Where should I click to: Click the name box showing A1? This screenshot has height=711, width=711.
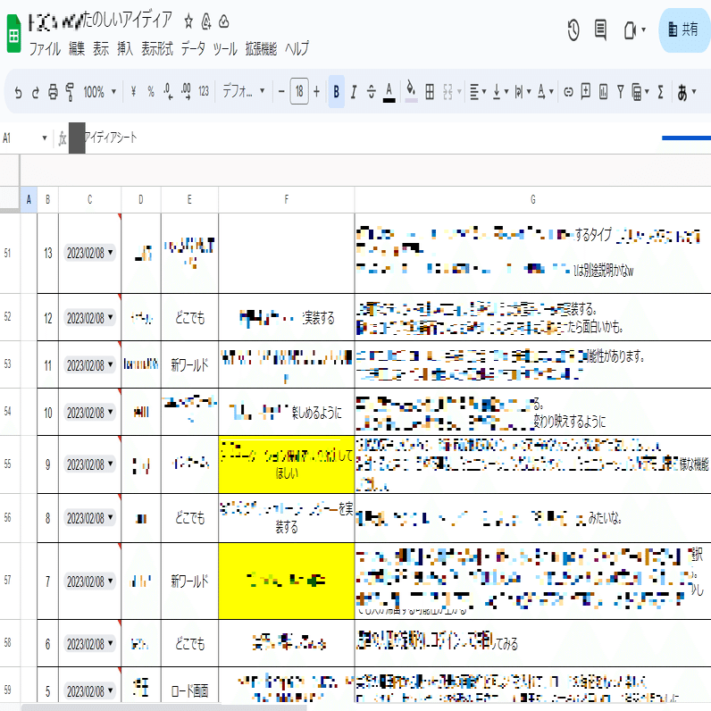click(25, 138)
